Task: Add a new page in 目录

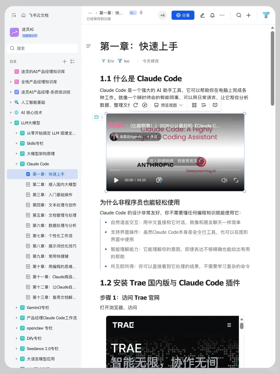Action: [x=65, y=61]
